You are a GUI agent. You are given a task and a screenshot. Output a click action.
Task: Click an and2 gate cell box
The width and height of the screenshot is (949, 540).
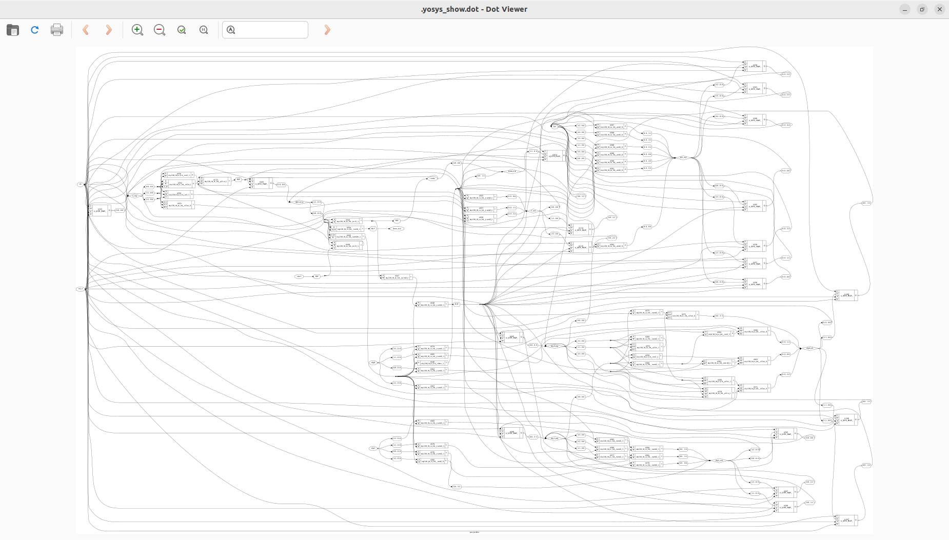point(612,127)
